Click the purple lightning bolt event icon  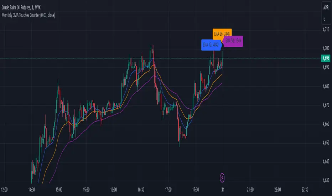[x=222, y=178]
